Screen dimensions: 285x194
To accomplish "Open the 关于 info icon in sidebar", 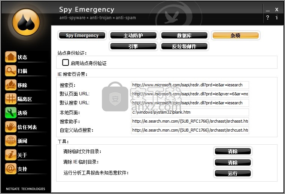I will [10, 155].
